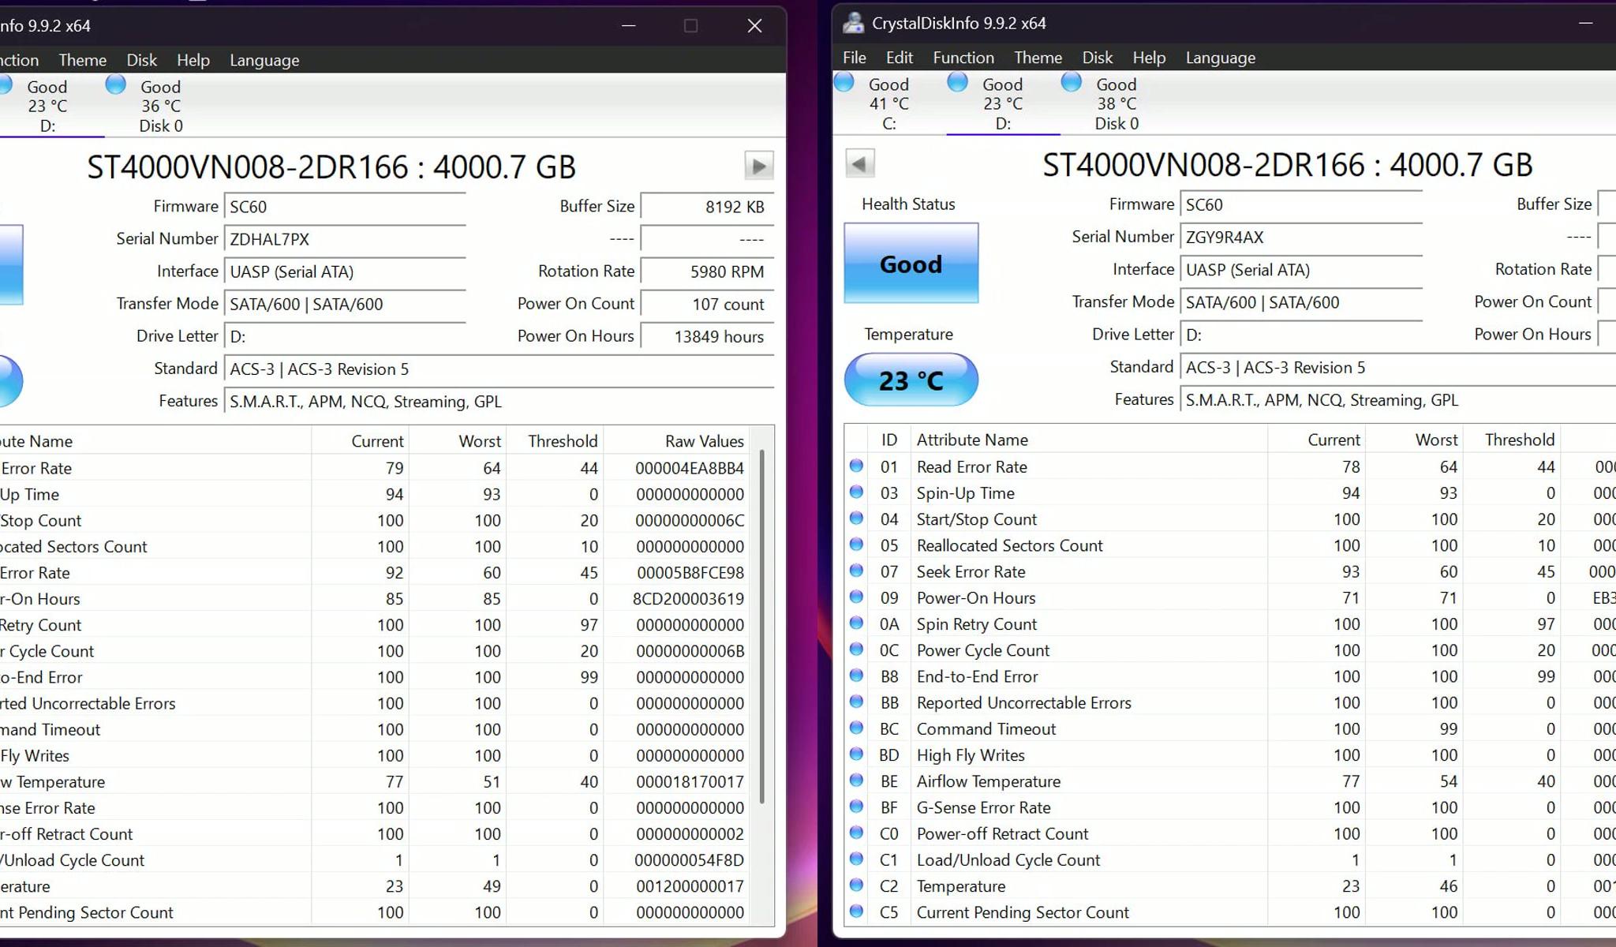Select Disk 0 status orb in right window

1071,81
